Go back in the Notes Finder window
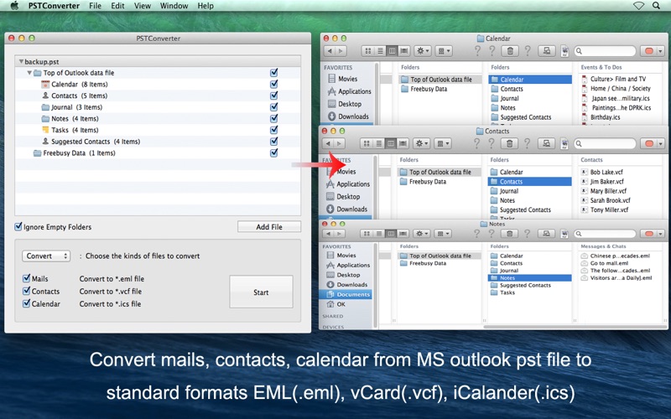 pyautogui.click(x=329, y=234)
